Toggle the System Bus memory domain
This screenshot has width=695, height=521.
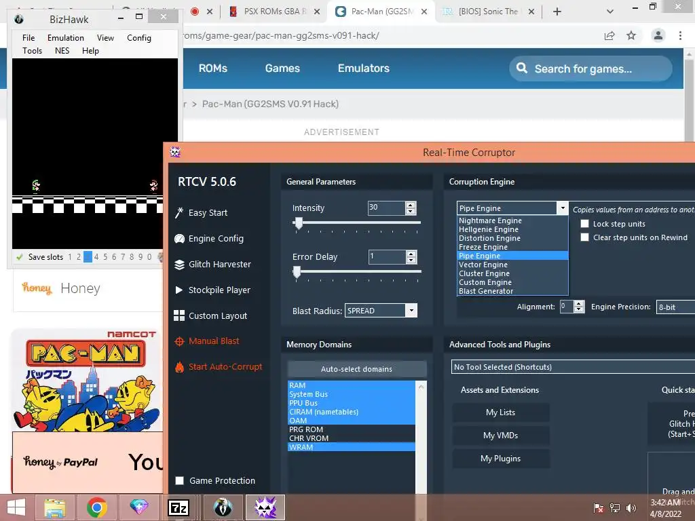coord(352,394)
